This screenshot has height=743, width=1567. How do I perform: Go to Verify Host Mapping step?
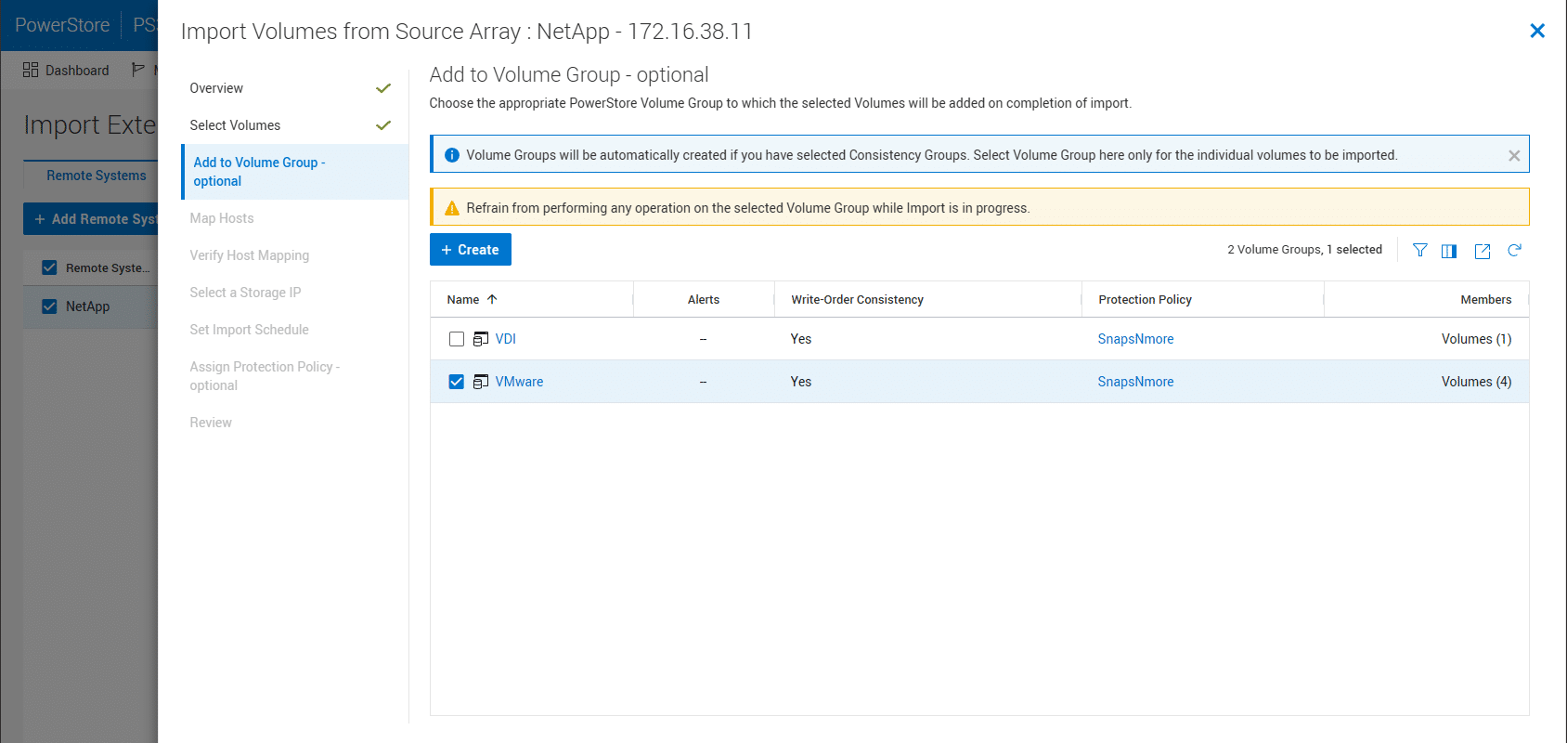coord(250,255)
